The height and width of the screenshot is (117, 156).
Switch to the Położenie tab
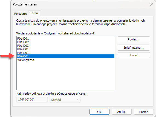tap(21, 14)
